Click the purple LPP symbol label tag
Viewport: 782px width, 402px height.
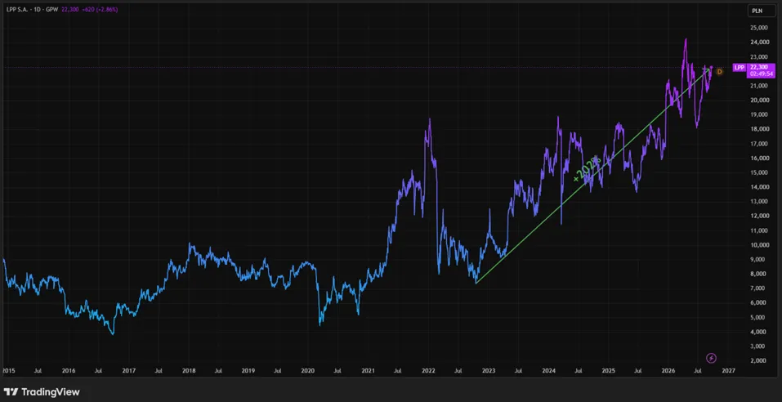[x=739, y=67]
